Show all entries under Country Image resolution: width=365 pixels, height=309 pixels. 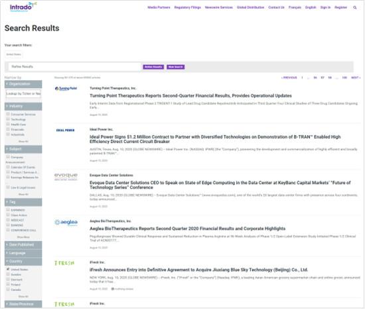click(23, 296)
